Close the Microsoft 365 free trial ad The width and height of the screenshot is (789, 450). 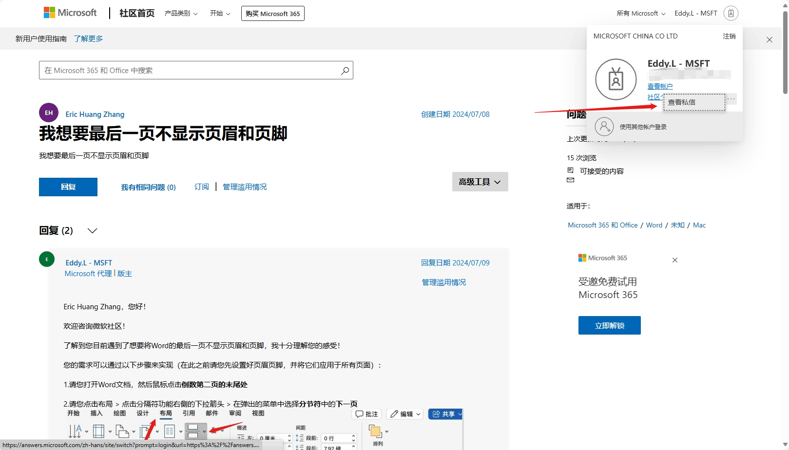click(675, 260)
